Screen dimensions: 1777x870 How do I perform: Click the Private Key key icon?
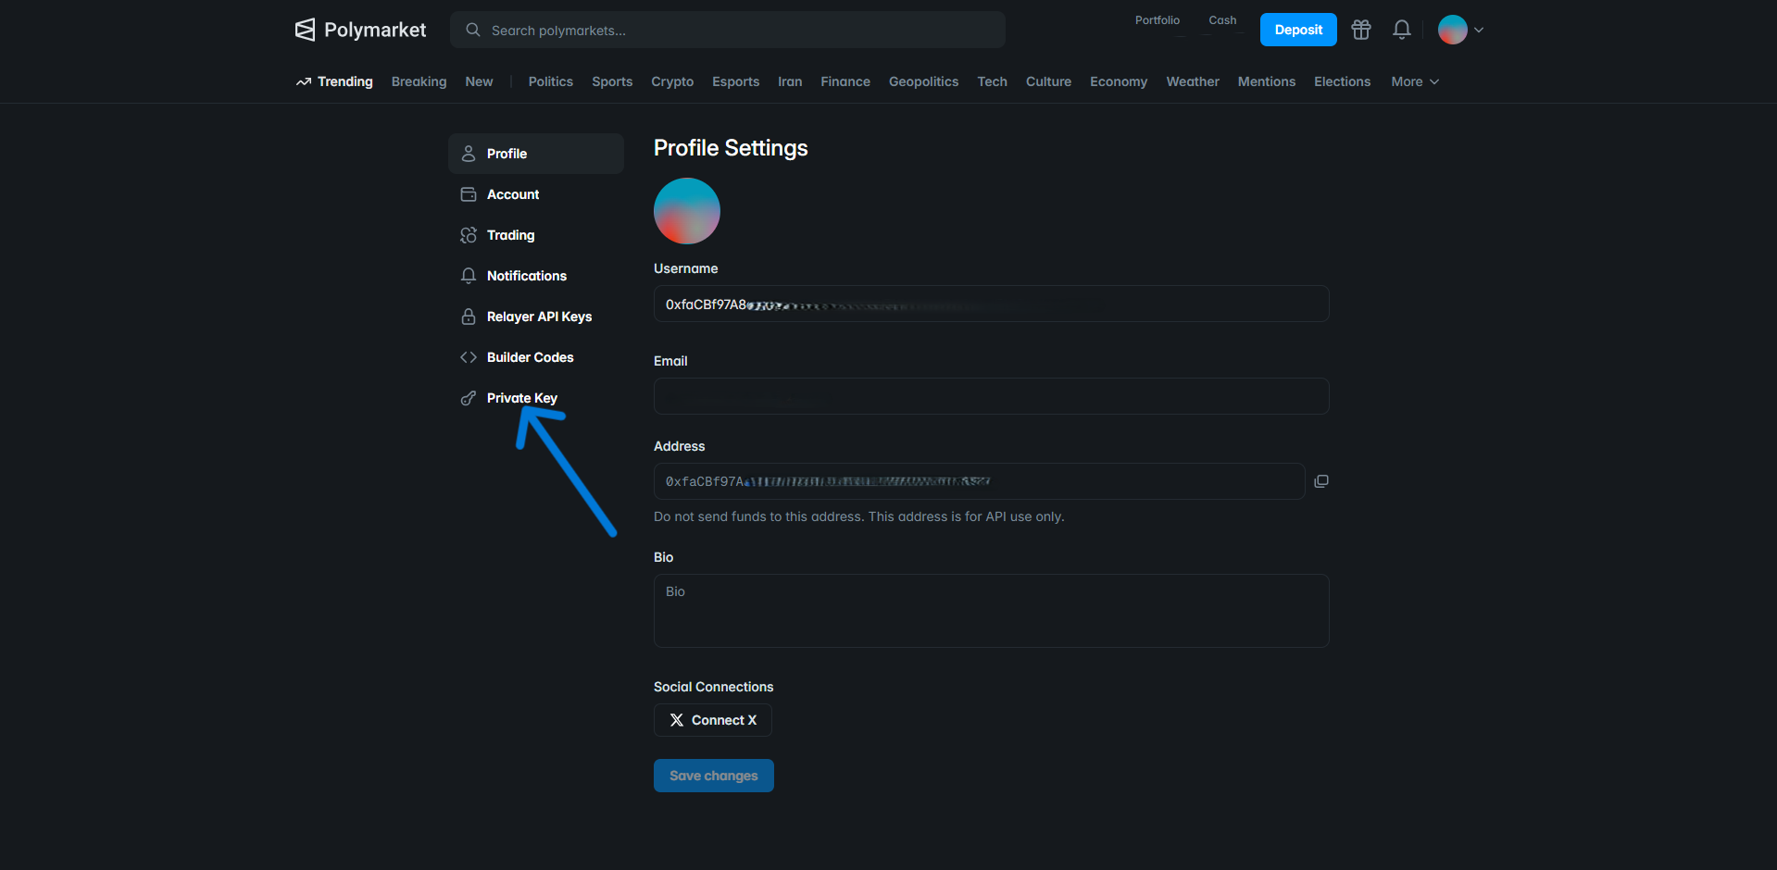pyautogui.click(x=469, y=398)
